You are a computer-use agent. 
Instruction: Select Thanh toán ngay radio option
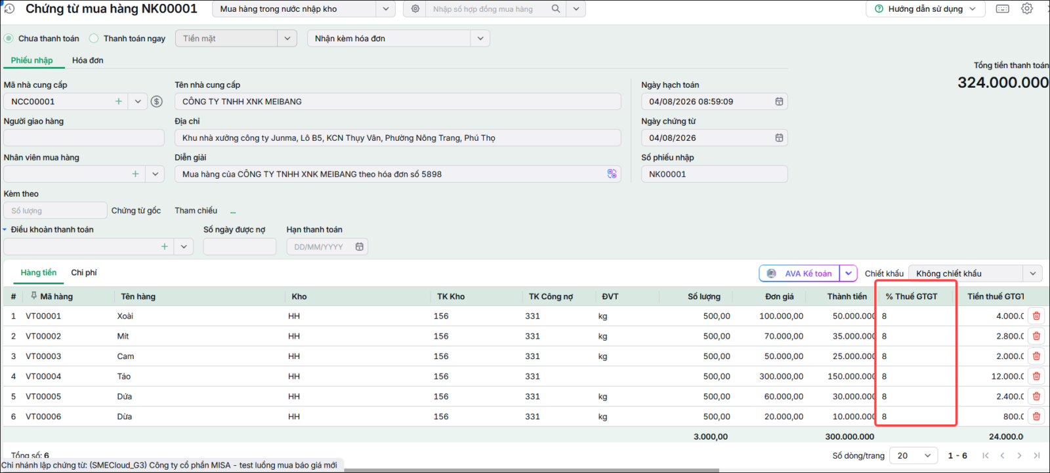point(94,39)
